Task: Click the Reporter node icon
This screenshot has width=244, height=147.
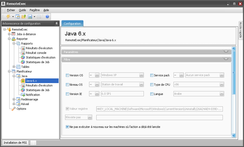Action: point(14,39)
